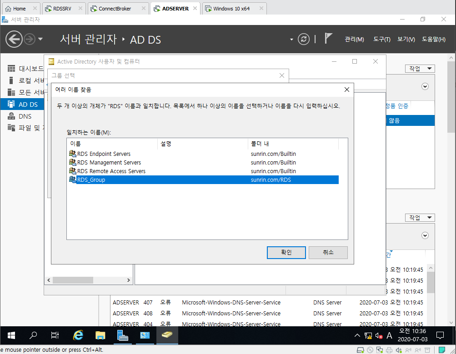Select 모든 서버 in the sidebar
Screen dimensions: 456x354
pos(22,92)
